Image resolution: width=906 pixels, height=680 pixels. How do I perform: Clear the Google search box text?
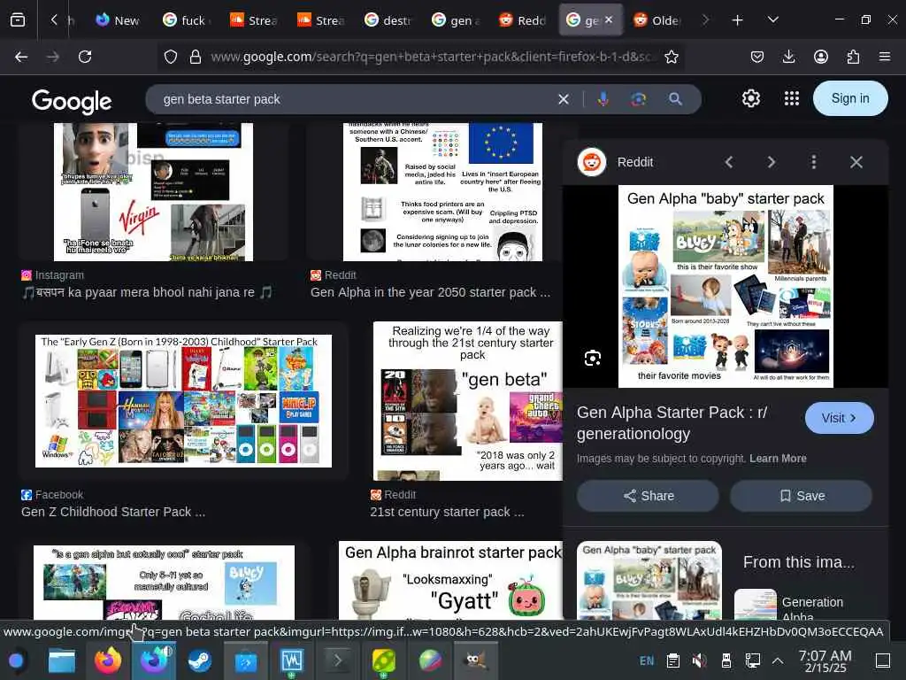tap(564, 99)
